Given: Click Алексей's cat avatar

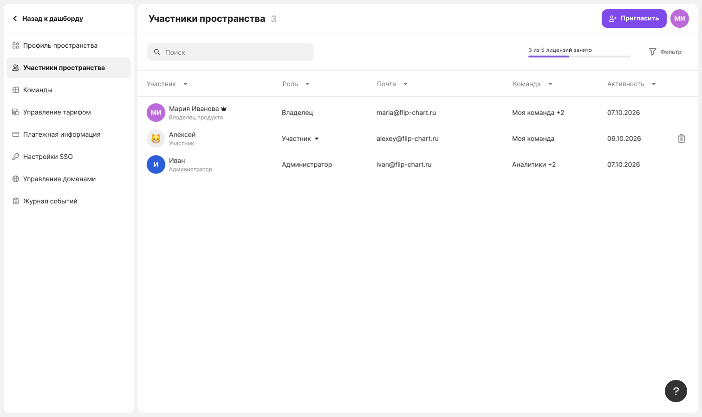Looking at the screenshot, I should click(156, 139).
